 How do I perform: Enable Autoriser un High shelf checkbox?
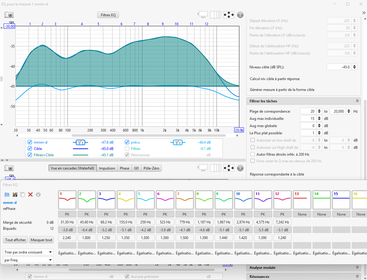pyautogui.click(x=253, y=147)
